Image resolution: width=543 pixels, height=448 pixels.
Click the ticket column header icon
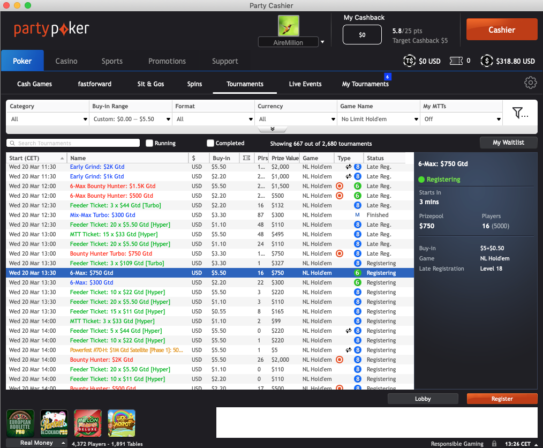[246, 158]
